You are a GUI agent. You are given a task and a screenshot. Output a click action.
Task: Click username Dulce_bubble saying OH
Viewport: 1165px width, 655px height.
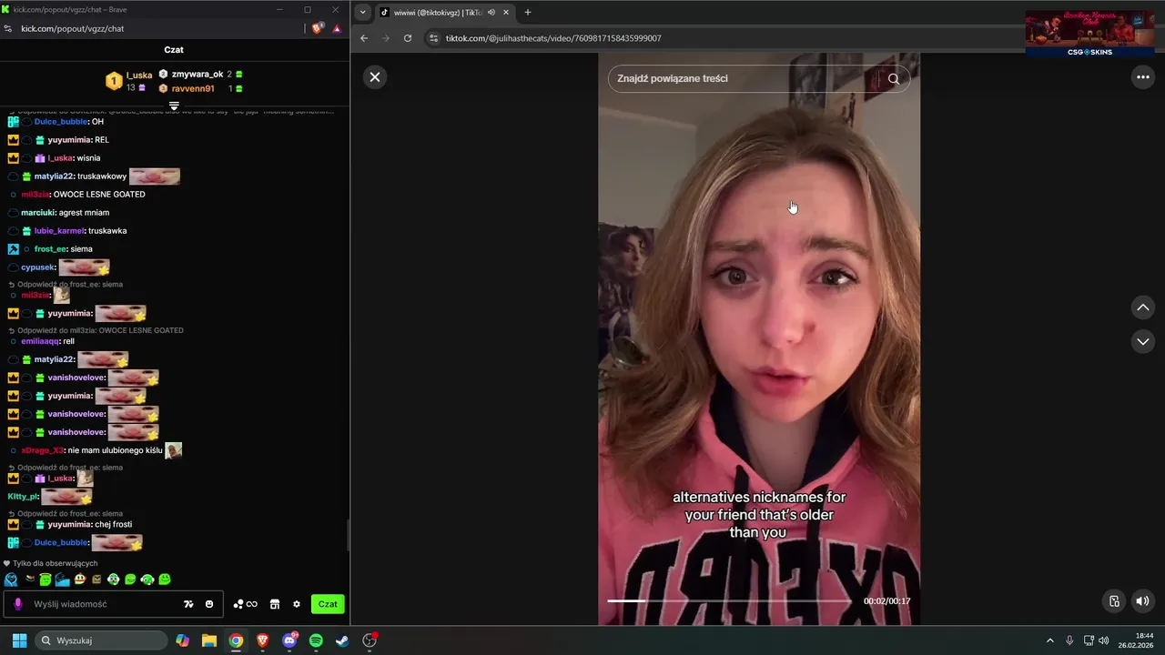tap(61, 121)
